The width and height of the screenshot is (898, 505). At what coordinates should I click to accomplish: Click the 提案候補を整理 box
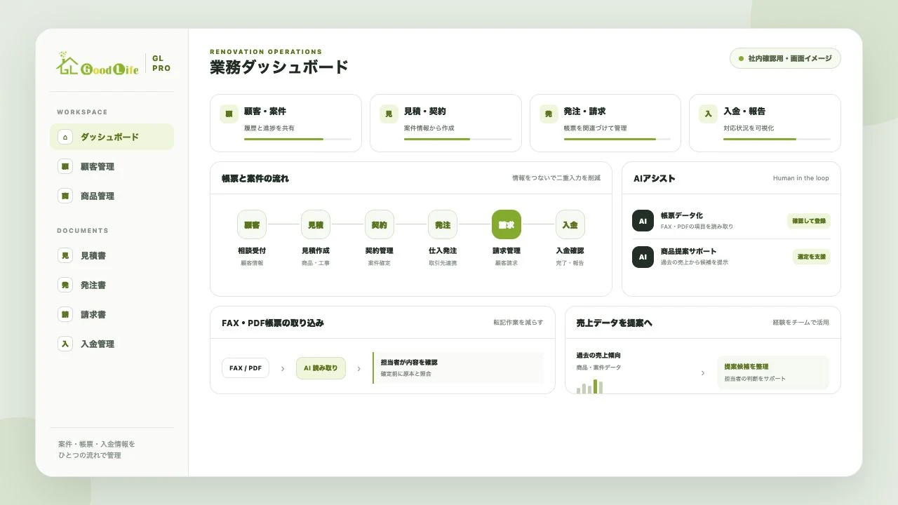click(773, 372)
